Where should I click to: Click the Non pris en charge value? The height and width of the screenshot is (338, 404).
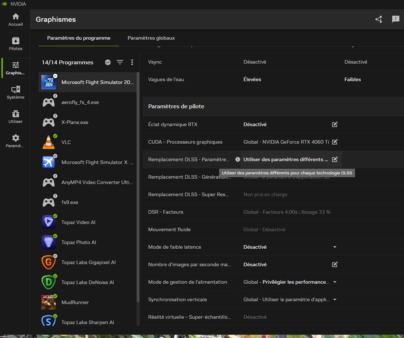(265, 194)
